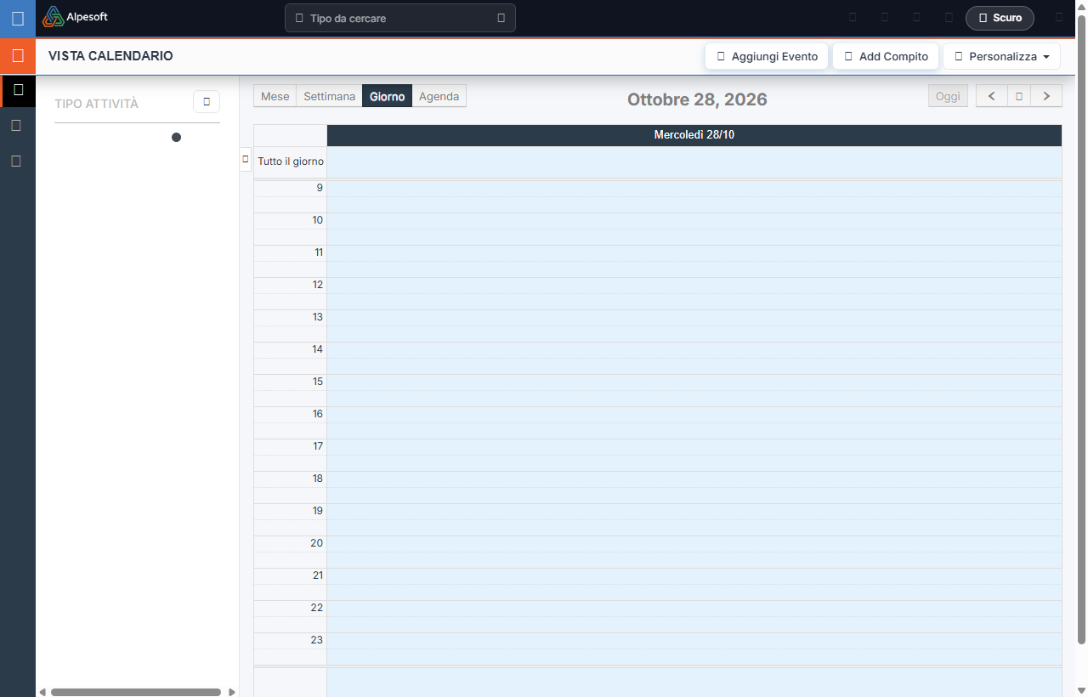The height and width of the screenshot is (697, 1088).
Task: Click the icon button next to Tipo Attività
Action: point(207,101)
